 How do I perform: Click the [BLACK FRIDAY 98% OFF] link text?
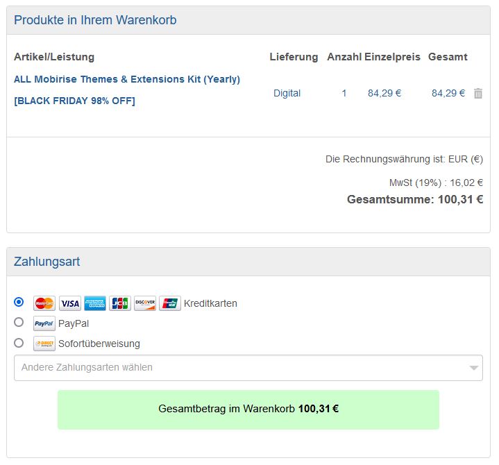pos(74,101)
